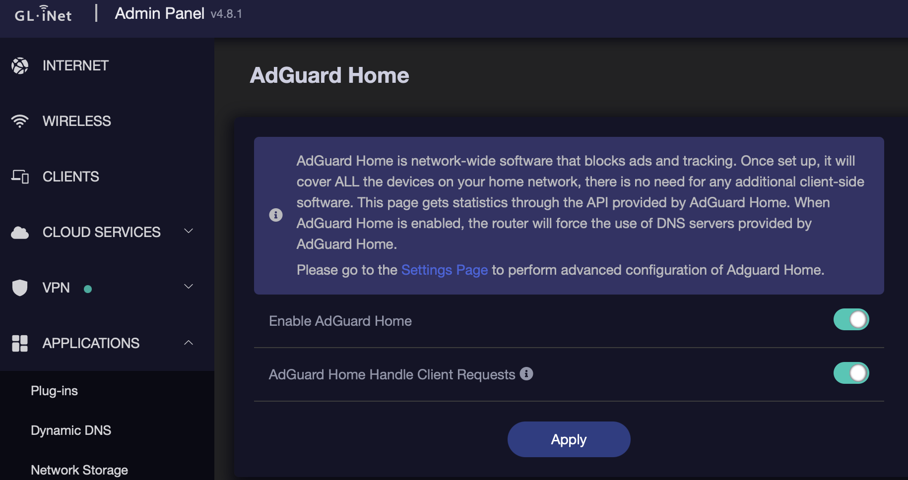
Task: Open the Plug-ins submenu item
Action: click(54, 391)
